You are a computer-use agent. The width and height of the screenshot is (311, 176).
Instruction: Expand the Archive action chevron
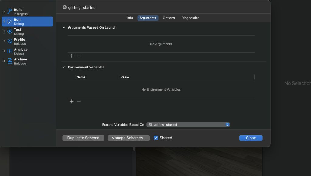tap(4, 61)
